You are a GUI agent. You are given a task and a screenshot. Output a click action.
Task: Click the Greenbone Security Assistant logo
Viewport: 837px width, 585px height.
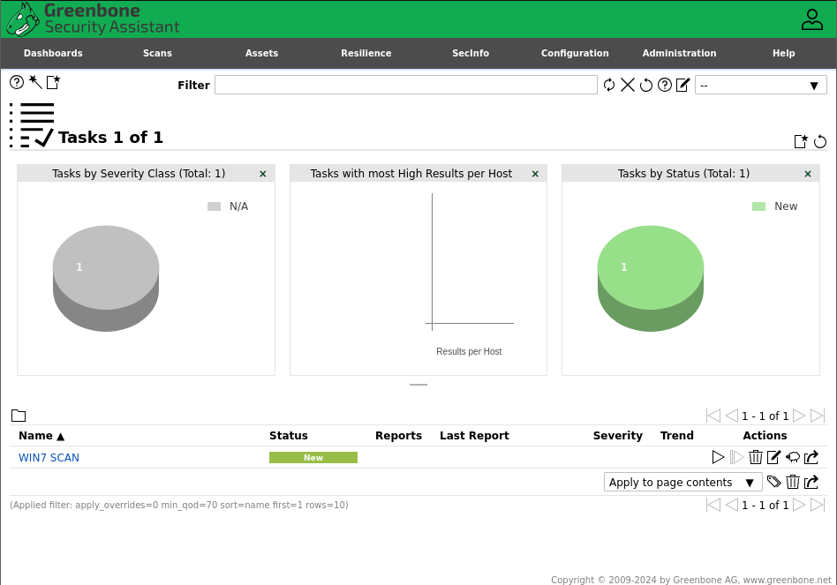pos(94,19)
